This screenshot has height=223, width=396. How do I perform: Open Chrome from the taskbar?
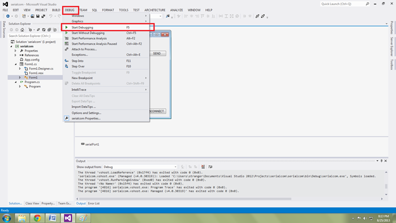point(37,218)
